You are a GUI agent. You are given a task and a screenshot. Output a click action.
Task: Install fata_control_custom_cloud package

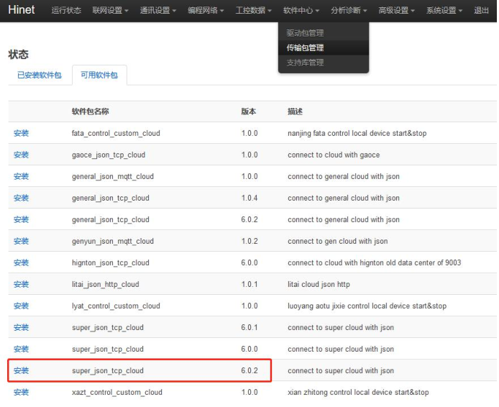[21, 133]
